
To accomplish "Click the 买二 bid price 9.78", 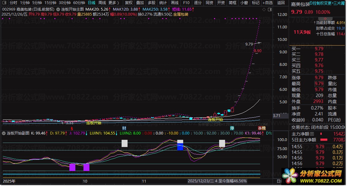I will [x=319, y=54].
